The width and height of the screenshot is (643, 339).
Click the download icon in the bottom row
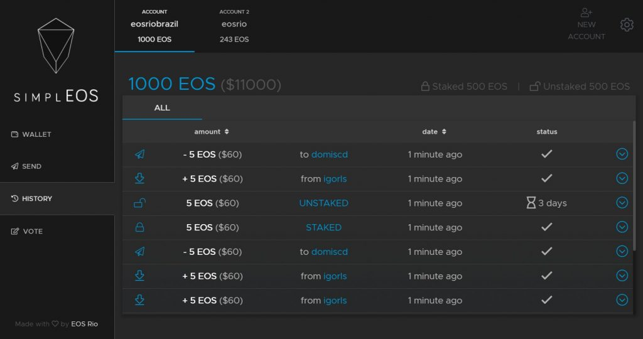[x=139, y=300]
